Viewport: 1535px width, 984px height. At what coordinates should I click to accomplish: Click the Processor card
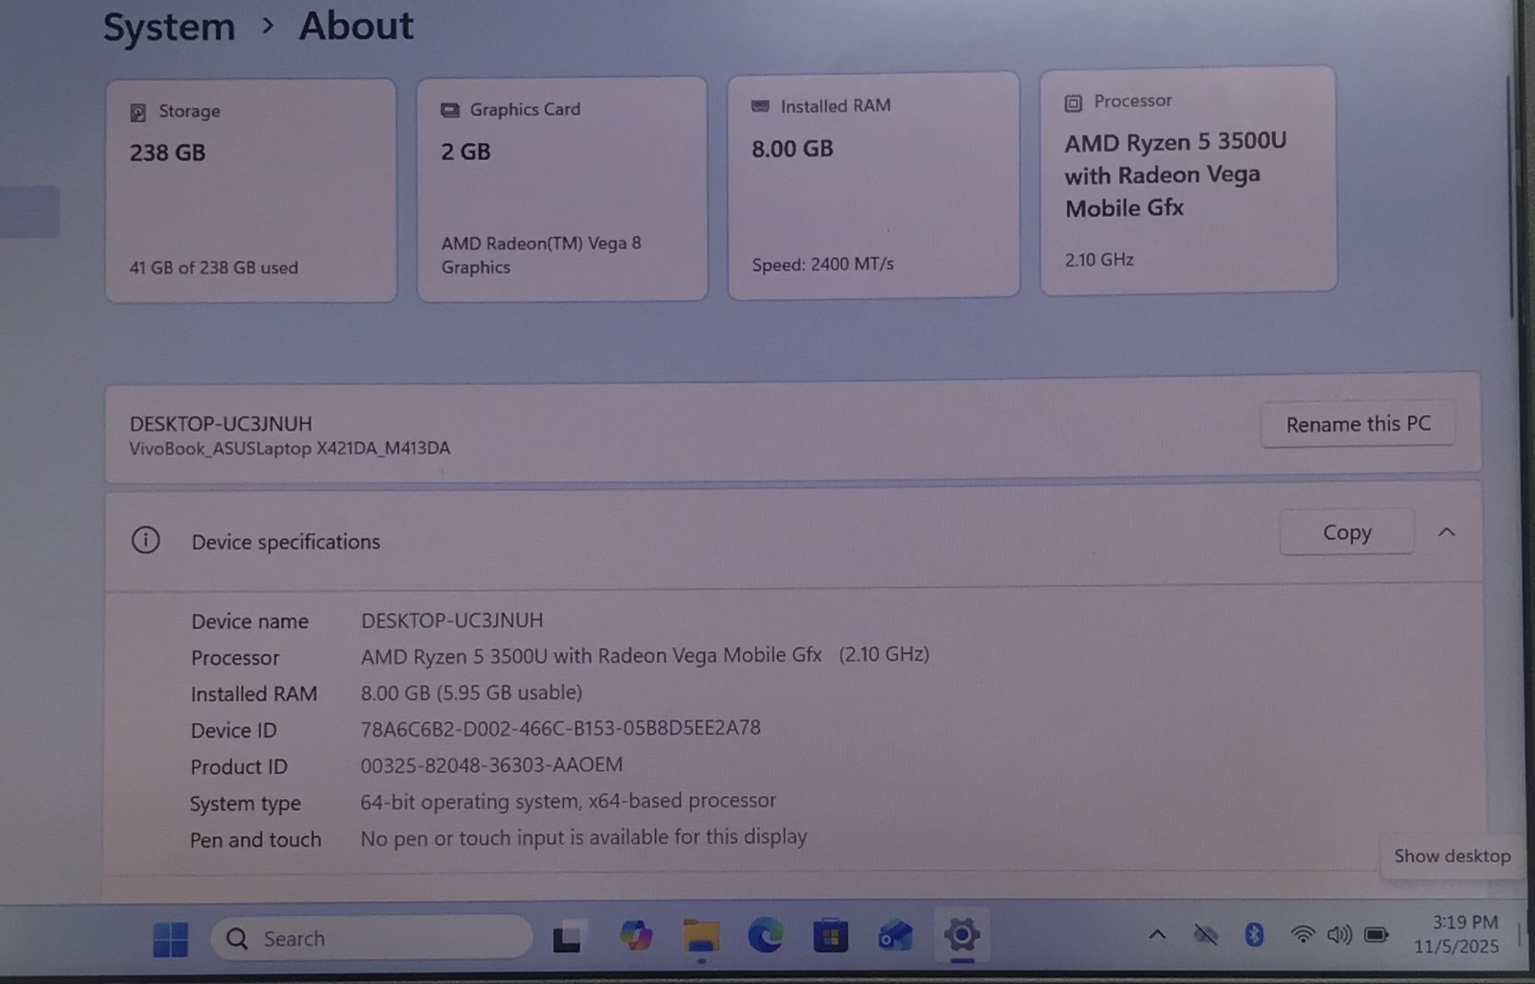point(1188,179)
